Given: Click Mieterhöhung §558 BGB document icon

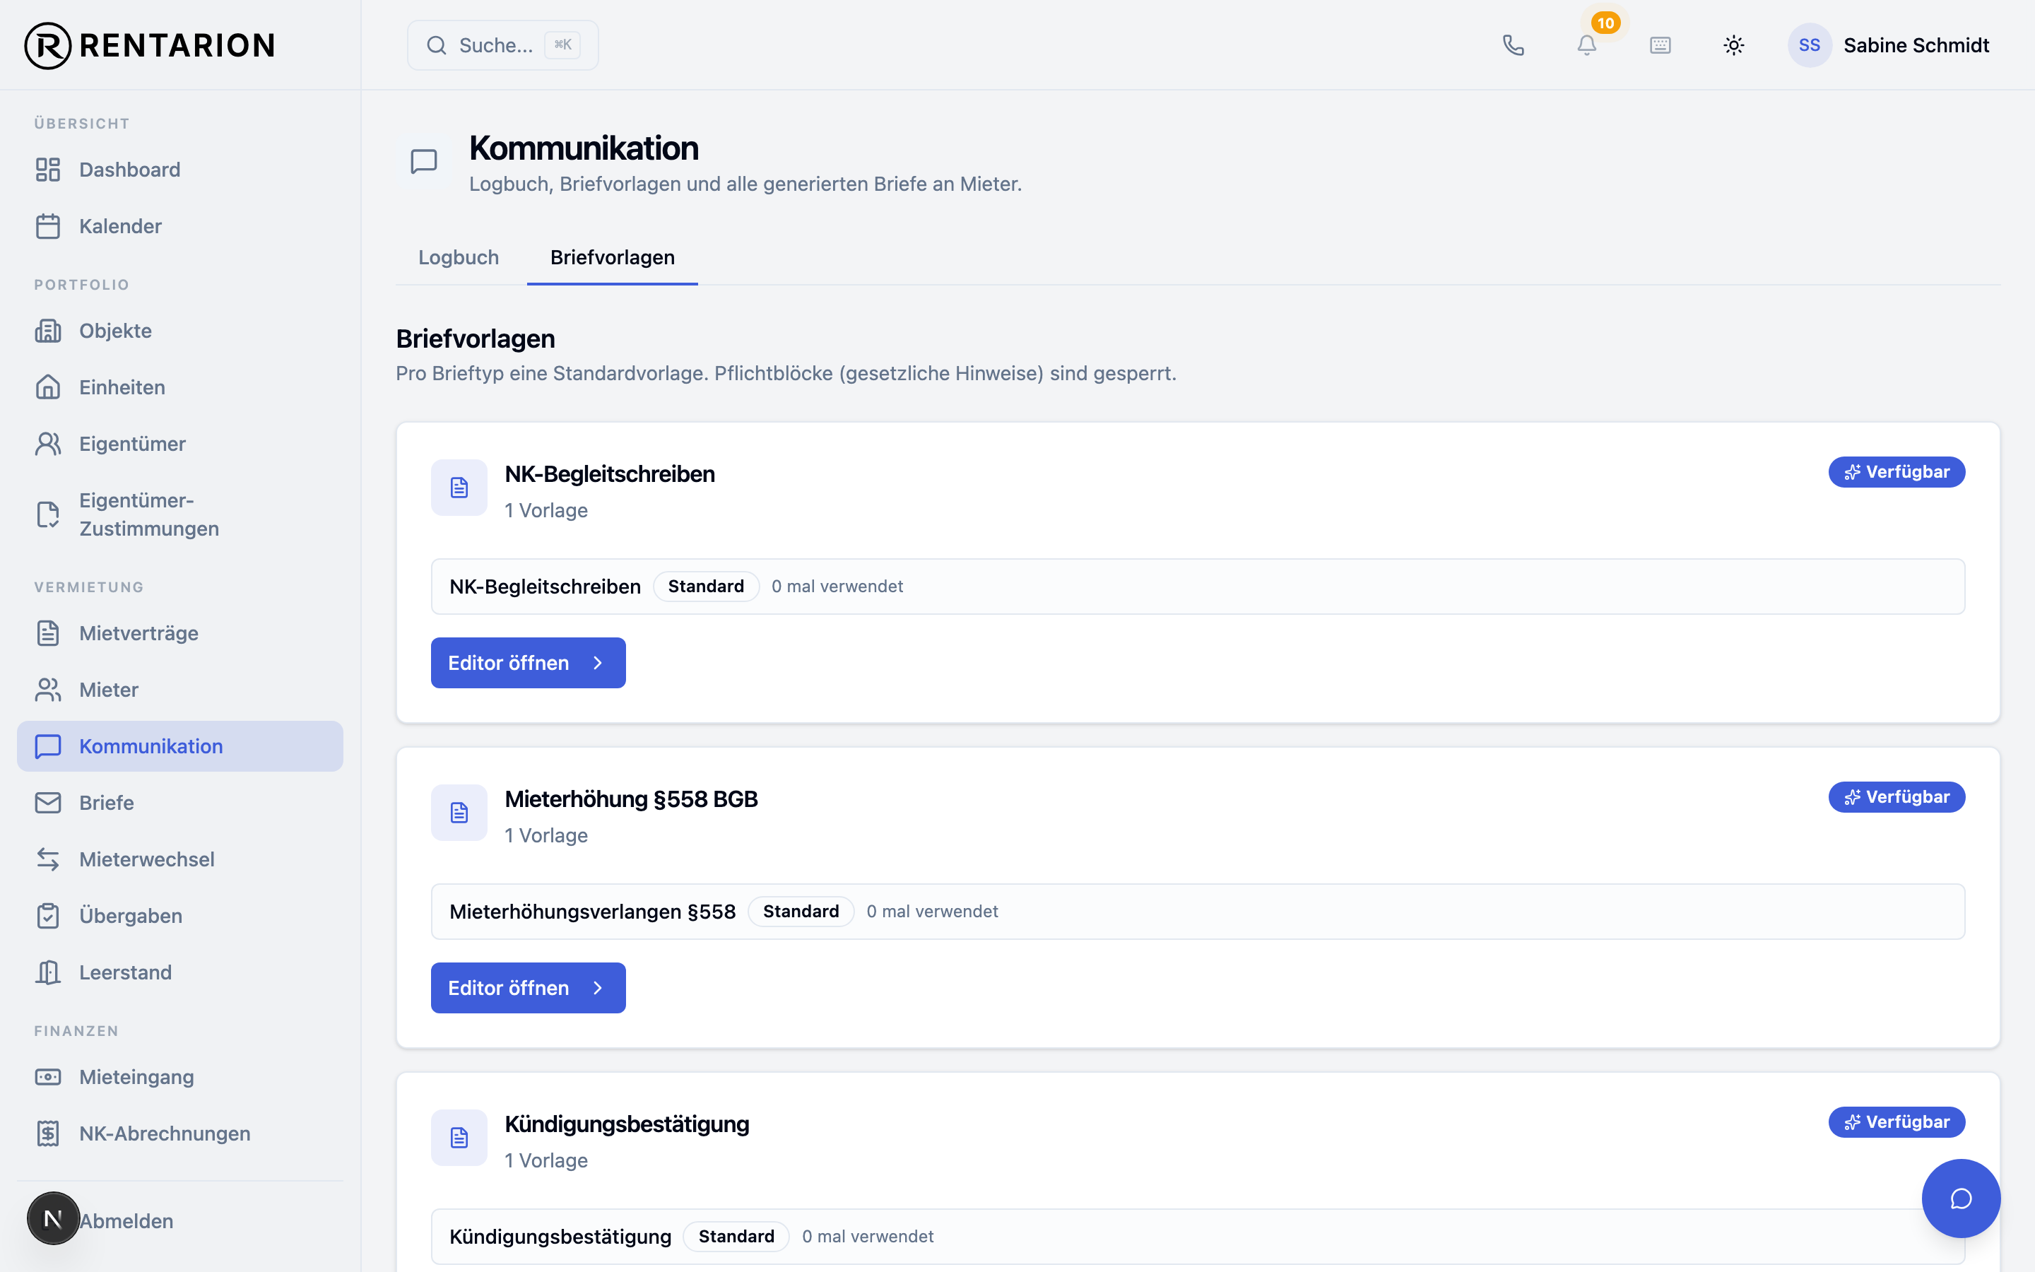Looking at the screenshot, I should pos(459,813).
